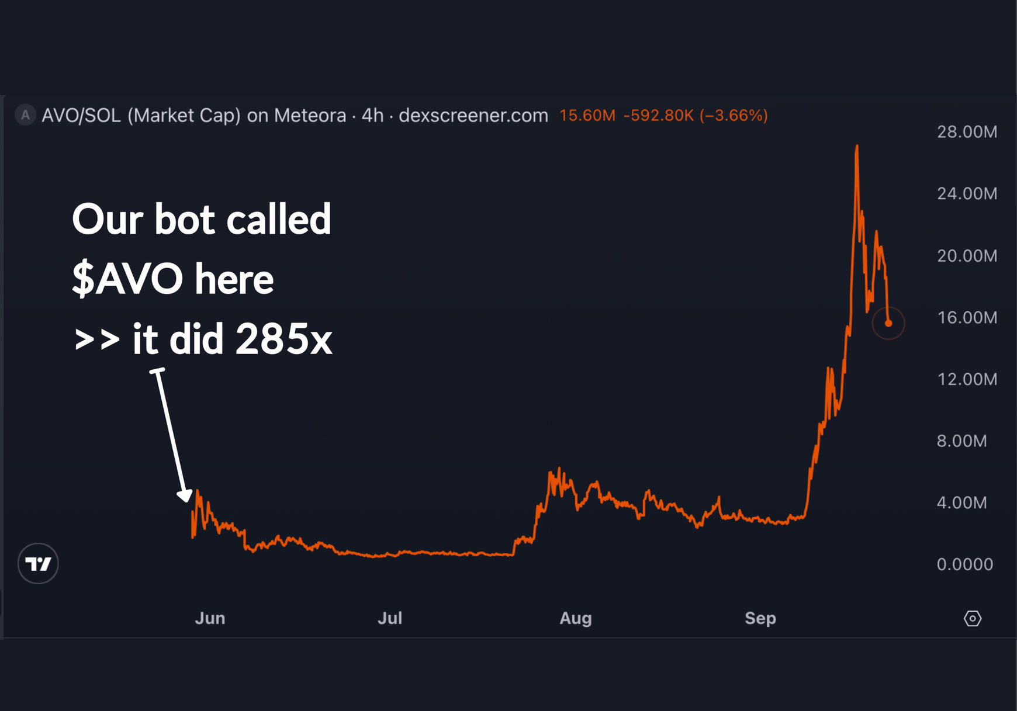
Task: Click the -592.80K (−3.66%) change value
Action: tap(696, 116)
